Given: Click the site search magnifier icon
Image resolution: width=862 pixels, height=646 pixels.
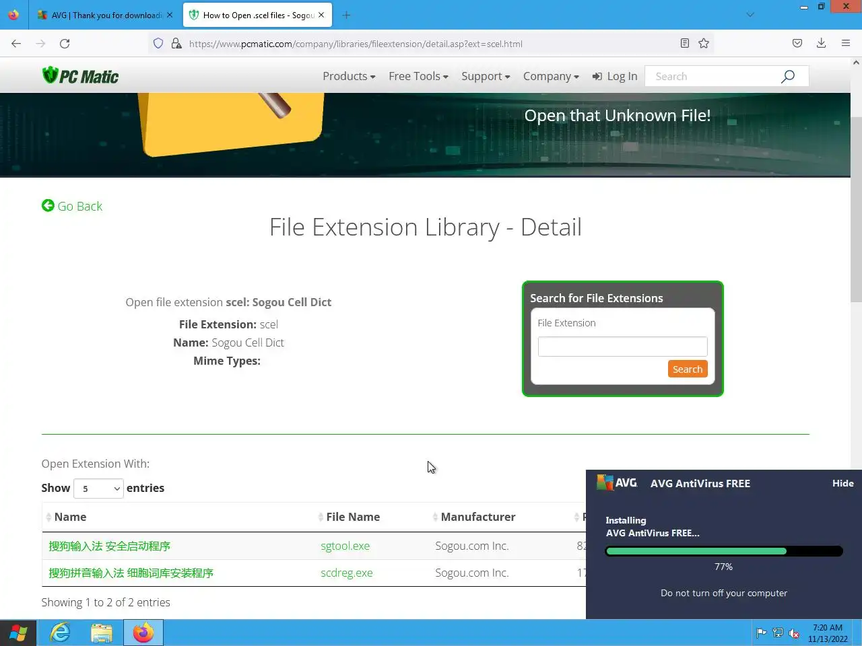Looking at the screenshot, I should pos(788,76).
